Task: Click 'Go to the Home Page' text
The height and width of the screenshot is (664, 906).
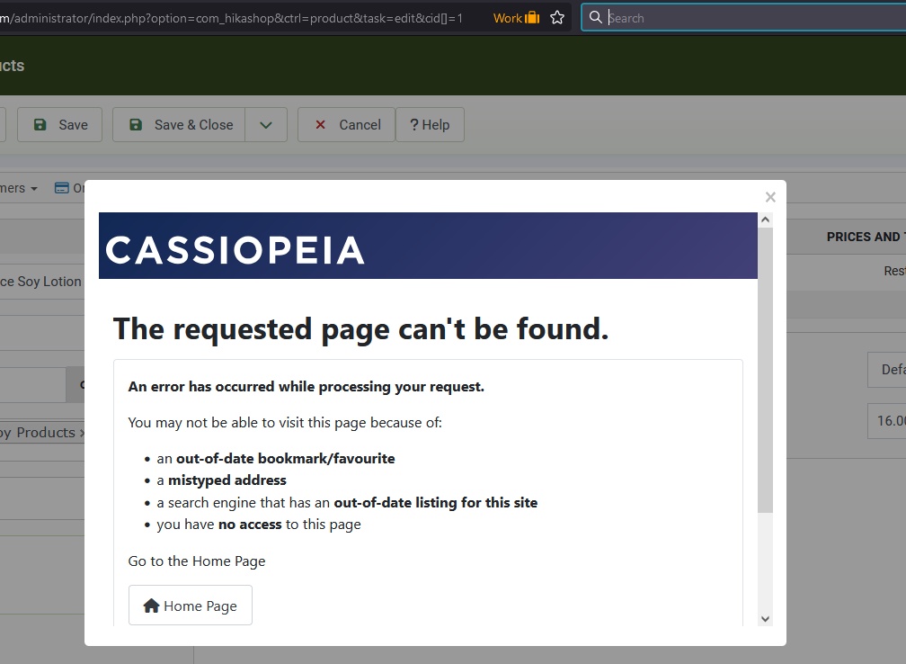Action: point(197,561)
